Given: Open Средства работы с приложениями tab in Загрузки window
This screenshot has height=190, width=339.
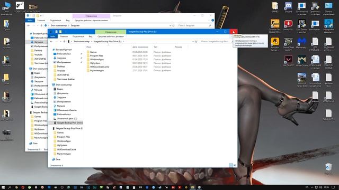Looking at the screenshot, I should (91, 21).
